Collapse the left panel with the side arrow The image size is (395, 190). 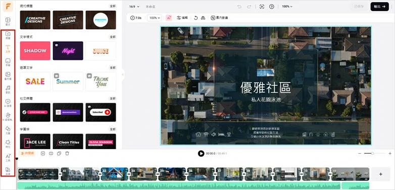123,75
